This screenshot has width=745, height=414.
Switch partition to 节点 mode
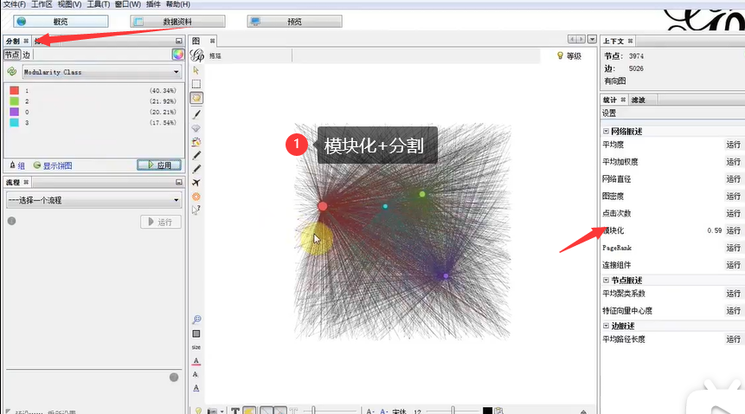pyautogui.click(x=12, y=55)
